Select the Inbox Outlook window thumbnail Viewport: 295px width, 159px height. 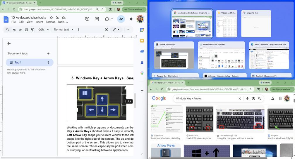click(269, 55)
